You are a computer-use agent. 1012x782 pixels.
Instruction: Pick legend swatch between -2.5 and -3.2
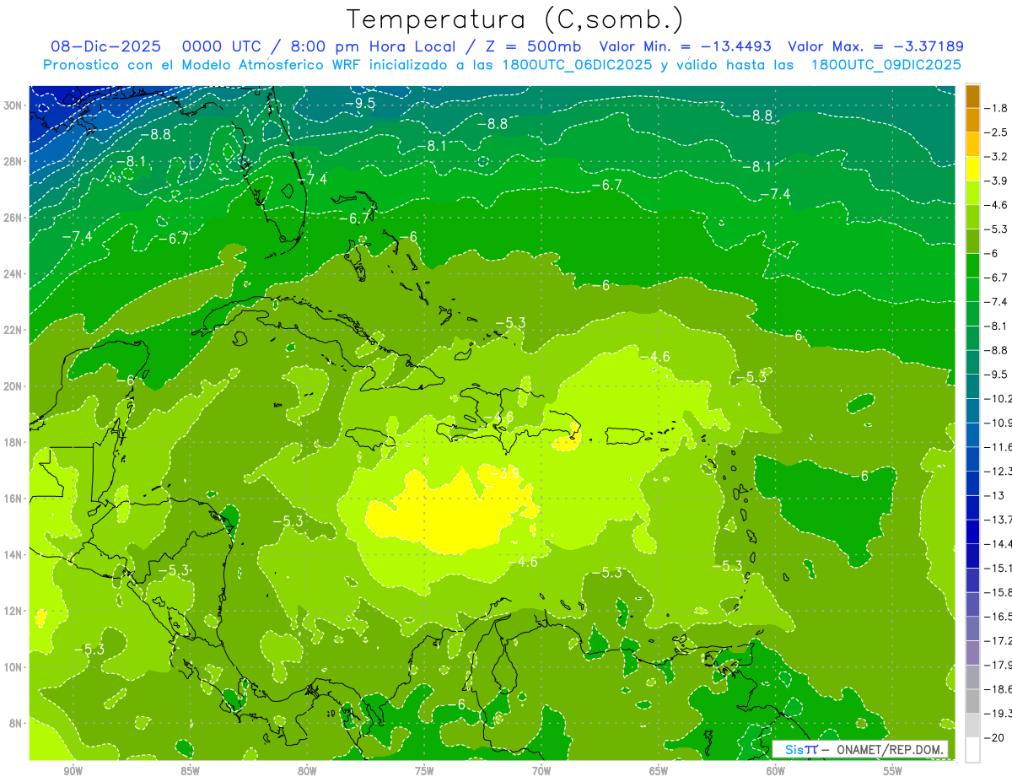(x=972, y=144)
